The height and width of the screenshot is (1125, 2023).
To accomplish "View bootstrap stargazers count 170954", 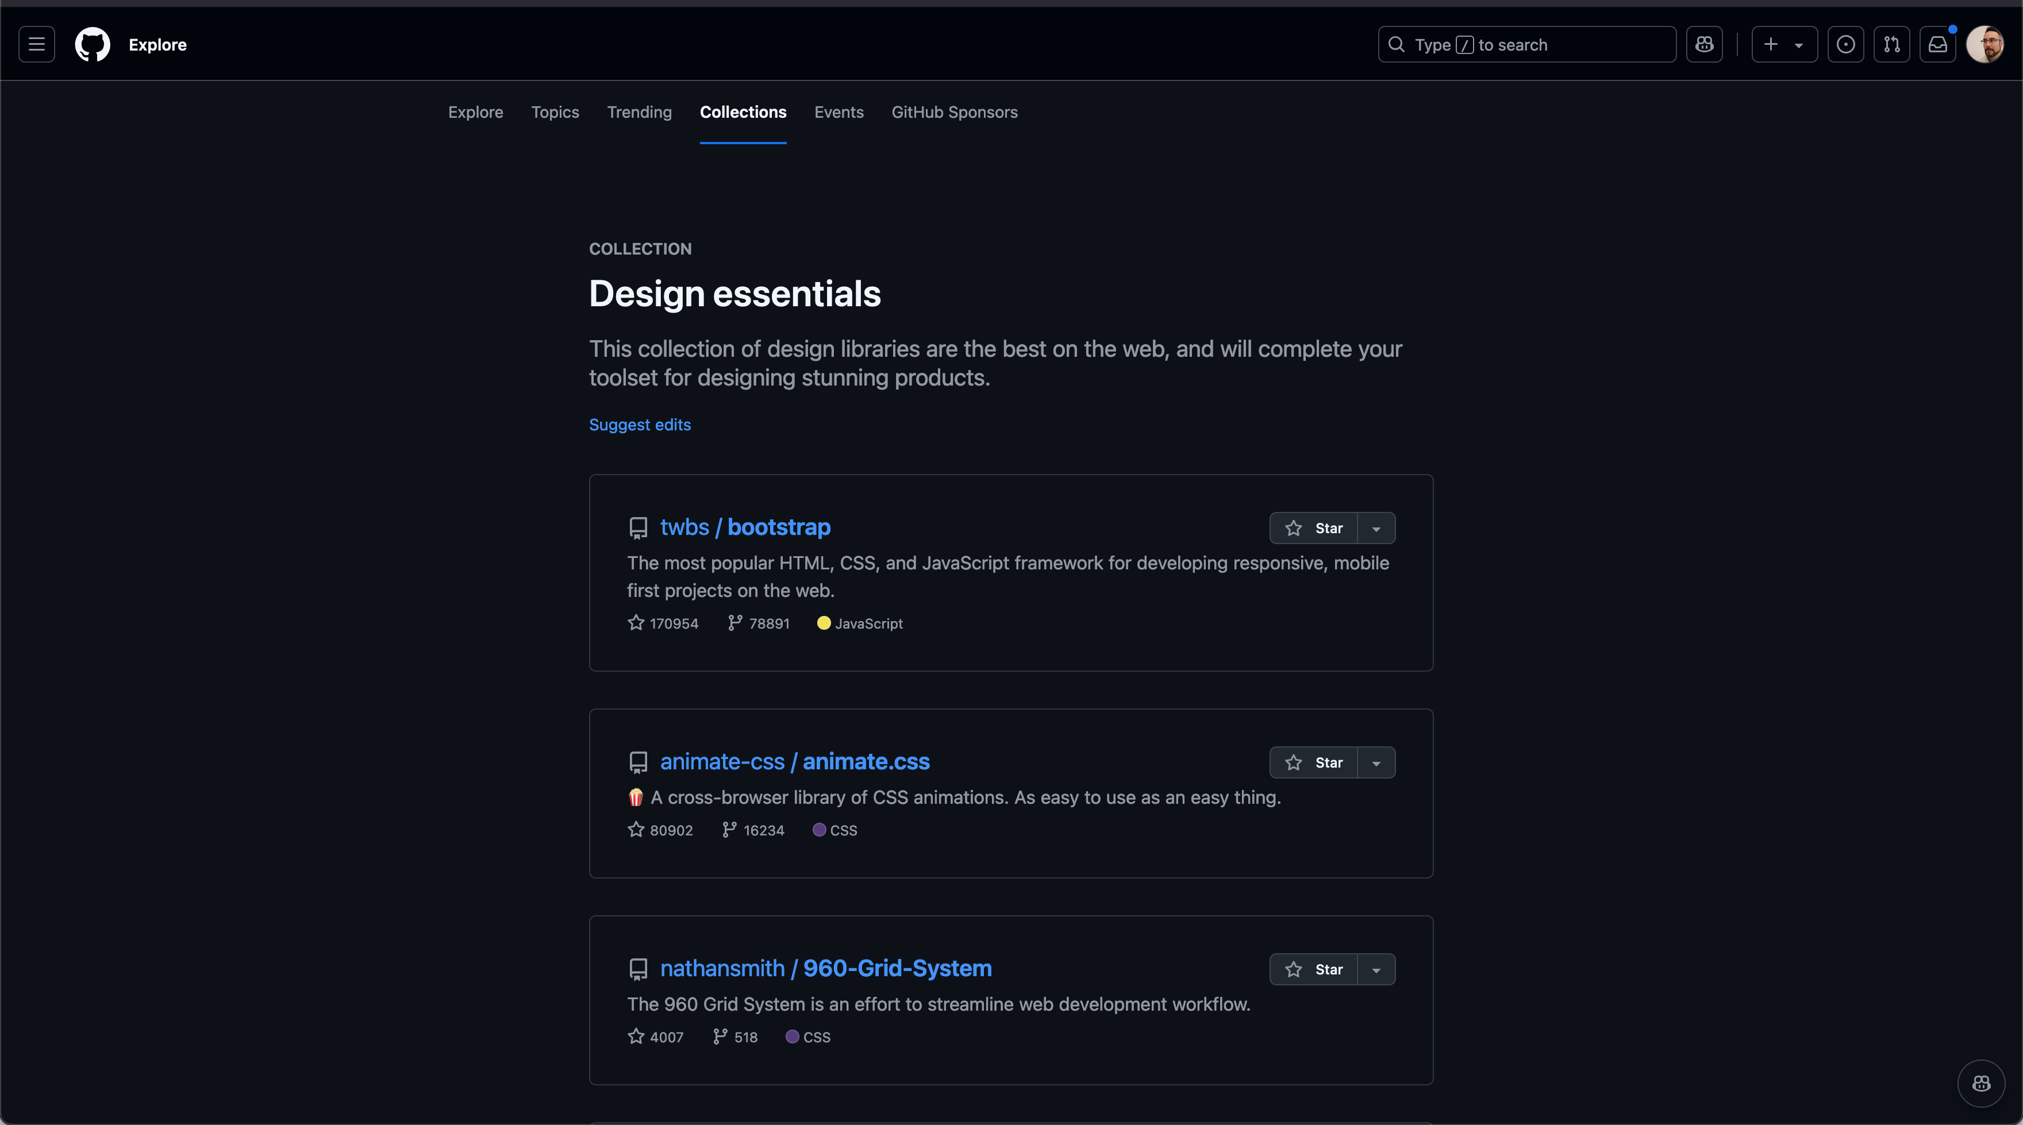I will point(663,623).
